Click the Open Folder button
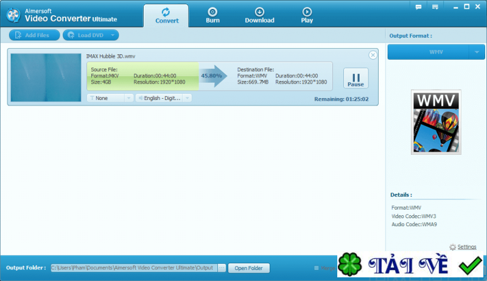 [x=248, y=268]
